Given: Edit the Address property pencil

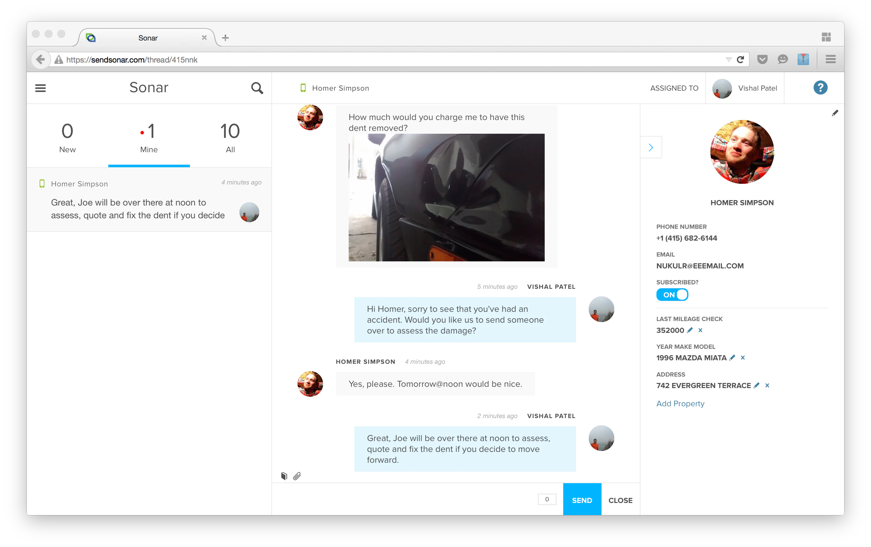Looking at the screenshot, I should click(756, 386).
